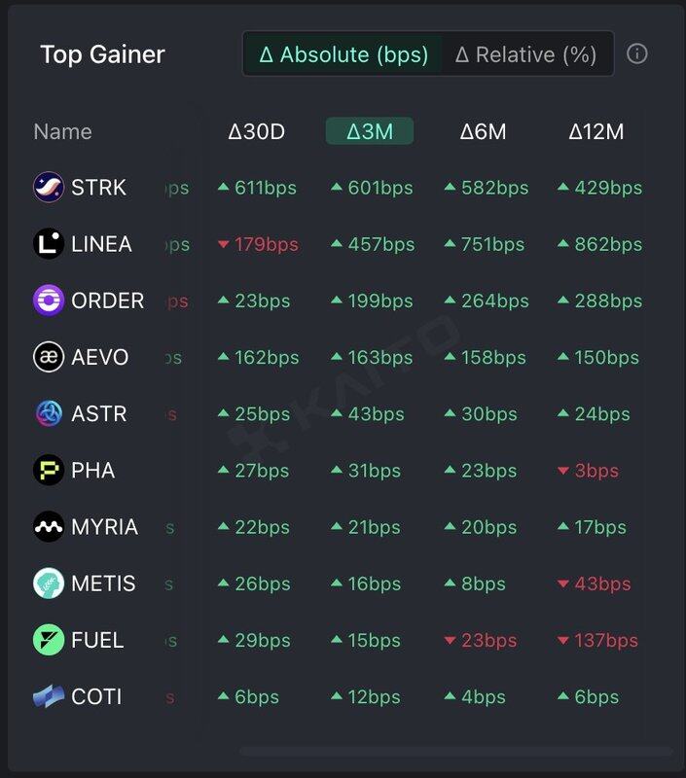Click the FUEL green logo icon
Screen dimensions: 686x778
48,640
